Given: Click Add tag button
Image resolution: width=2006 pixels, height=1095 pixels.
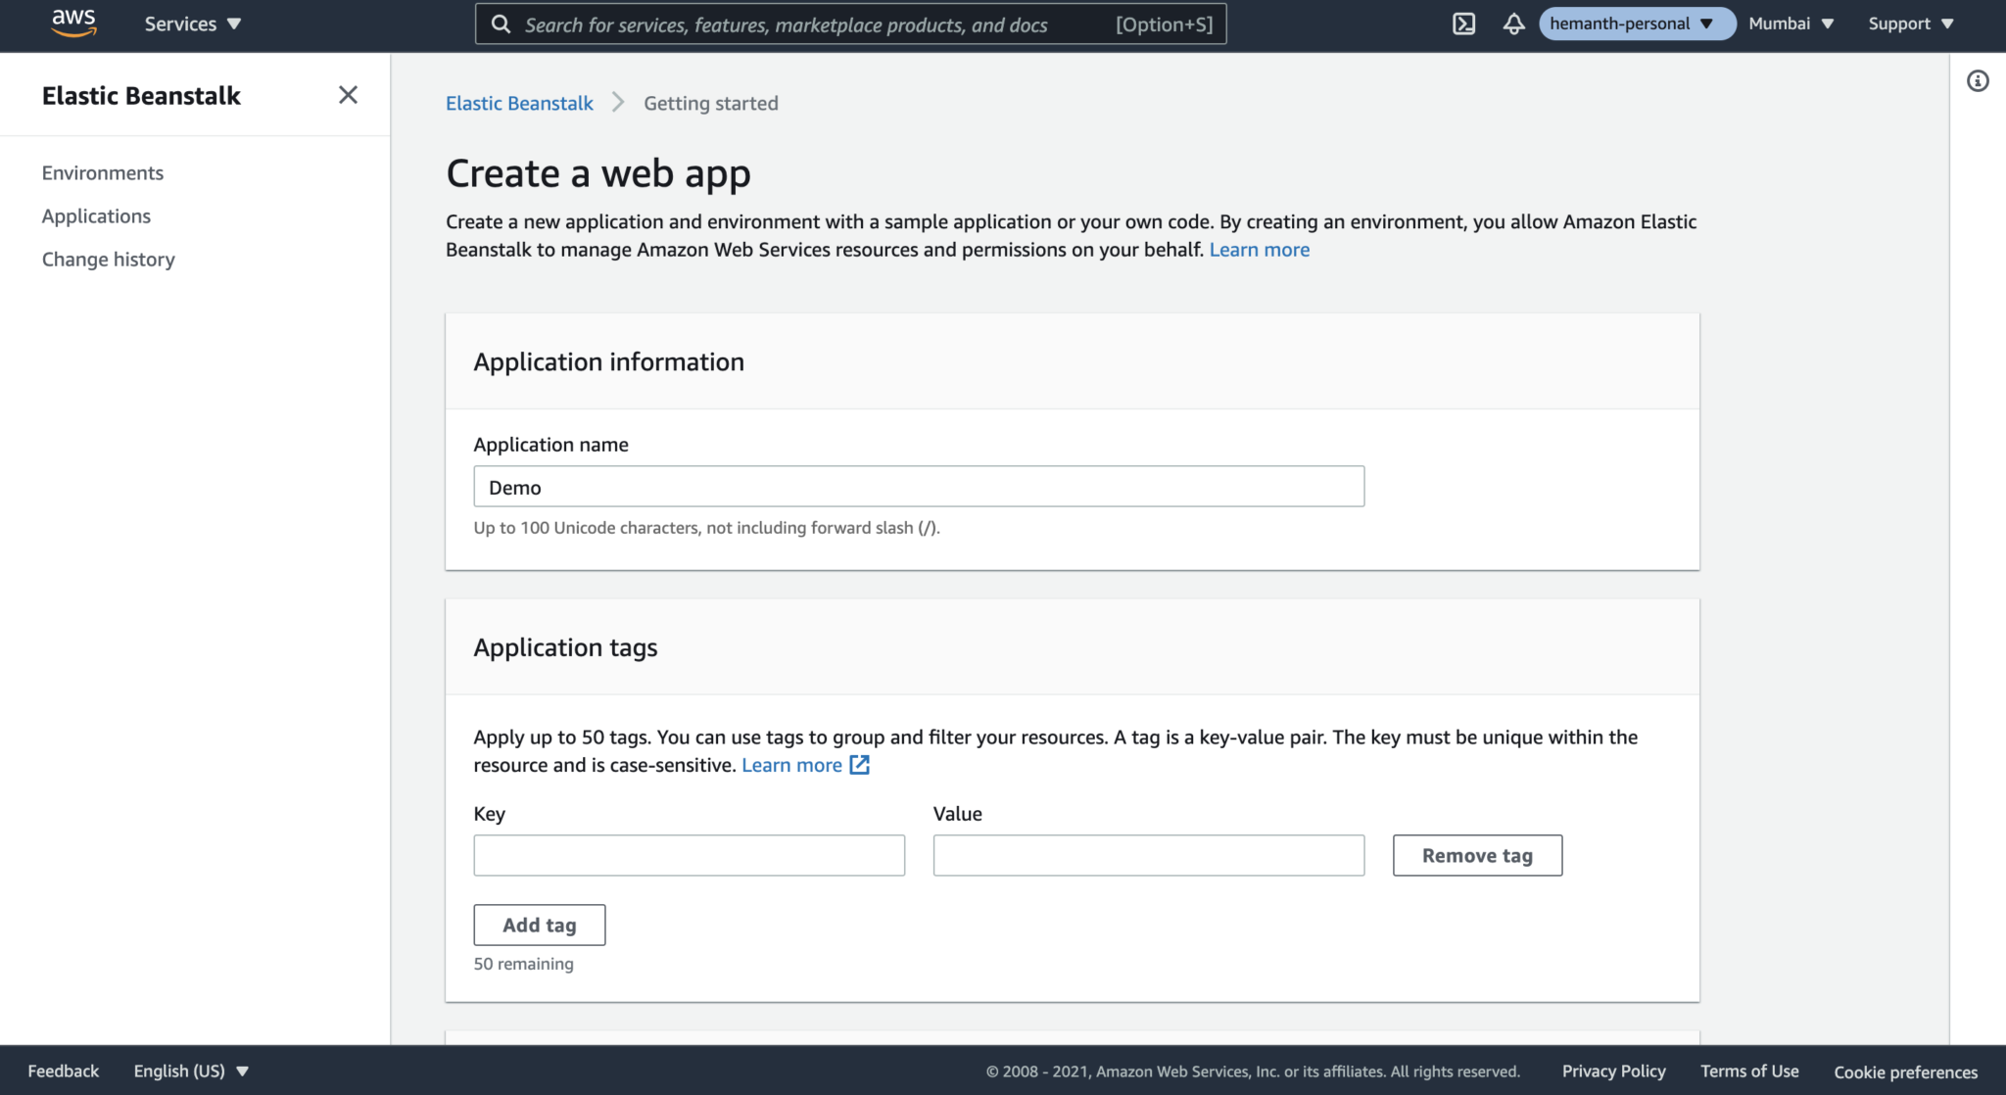Looking at the screenshot, I should pos(539,925).
